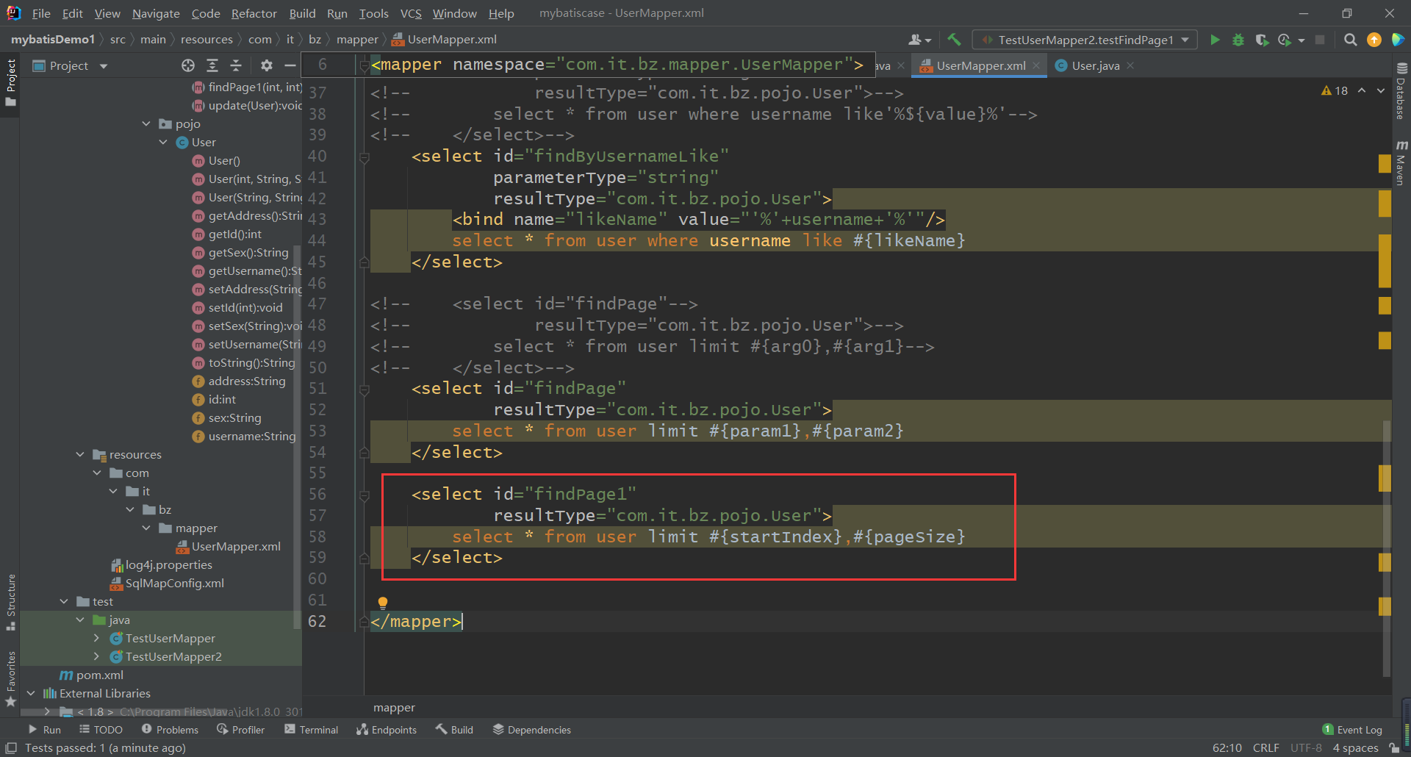Select opened file with the locate icon
Screen dimensions: 1411x757
tap(188, 65)
